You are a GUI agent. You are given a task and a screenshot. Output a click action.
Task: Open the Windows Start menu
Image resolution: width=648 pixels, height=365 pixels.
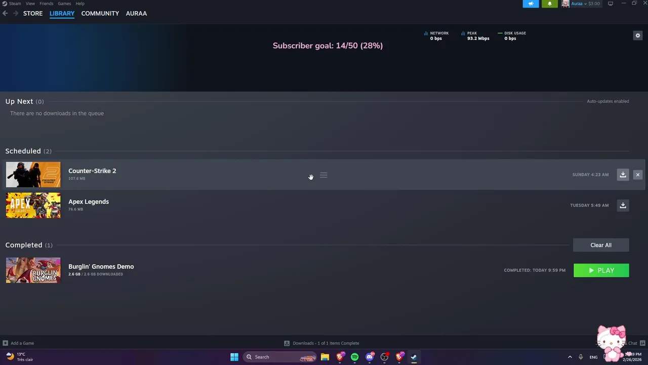(x=234, y=357)
